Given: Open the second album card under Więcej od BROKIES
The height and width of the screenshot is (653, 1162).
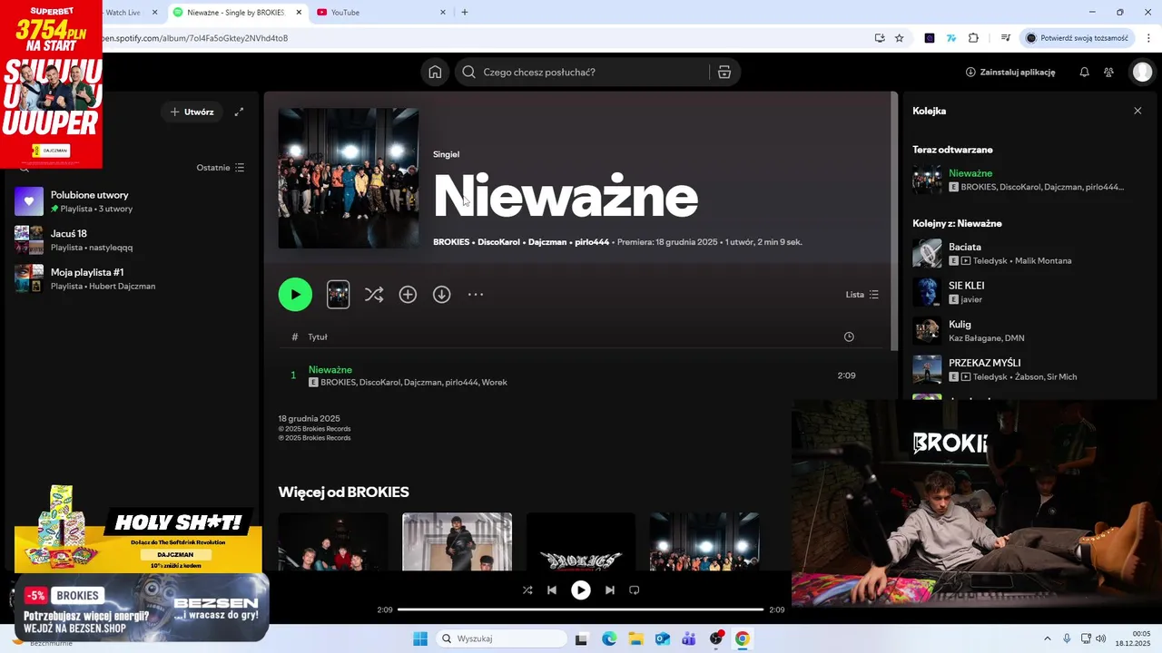Looking at the screenshot, I should point(457,541).
